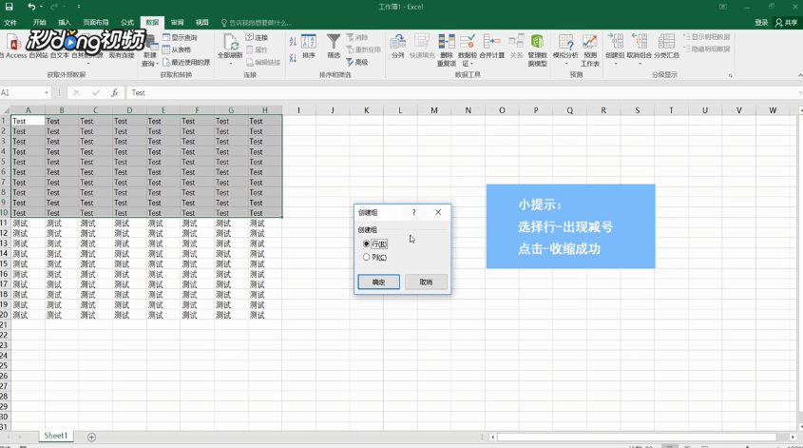Click Connections (连接)

pos(258,37)
